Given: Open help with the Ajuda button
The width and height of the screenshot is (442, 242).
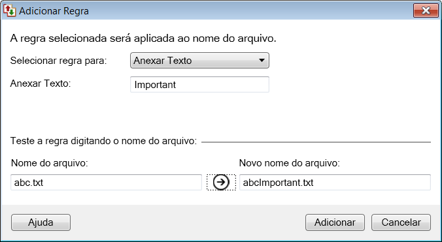Looking at the screenshot, I should [x=41, y=222].
